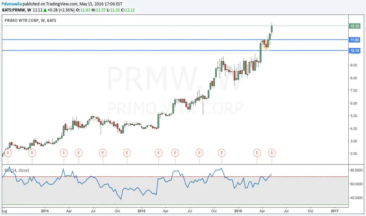
Task: Select the May 2014 earnings E marker
Action: [79, 153]
